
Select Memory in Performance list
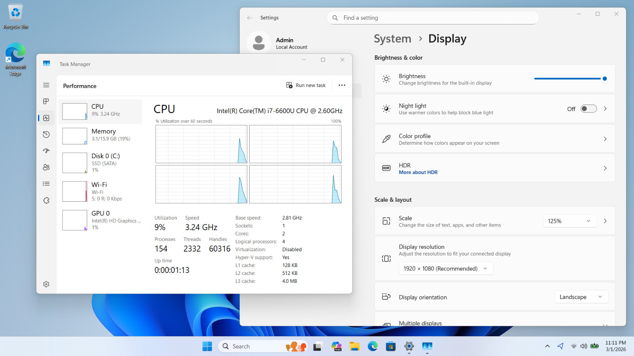click(x=100, y=136)
